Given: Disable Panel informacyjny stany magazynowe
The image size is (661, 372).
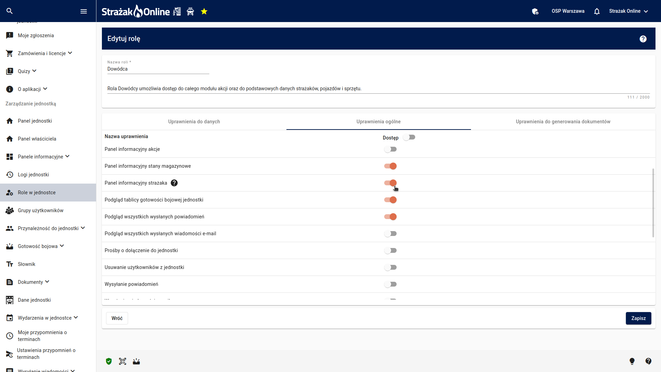Looking at the screenshot, I should tap(390, 166).
